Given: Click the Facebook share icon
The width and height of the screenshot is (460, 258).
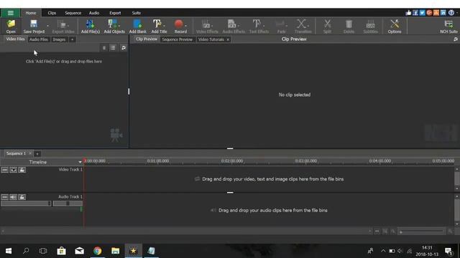Looking at the screenshot, I should 415,13.
